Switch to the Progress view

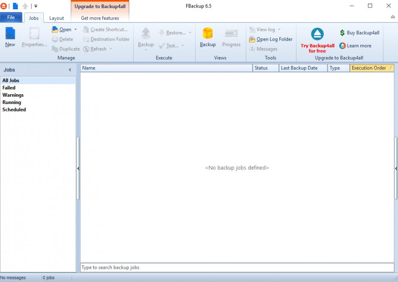point(231,37)
